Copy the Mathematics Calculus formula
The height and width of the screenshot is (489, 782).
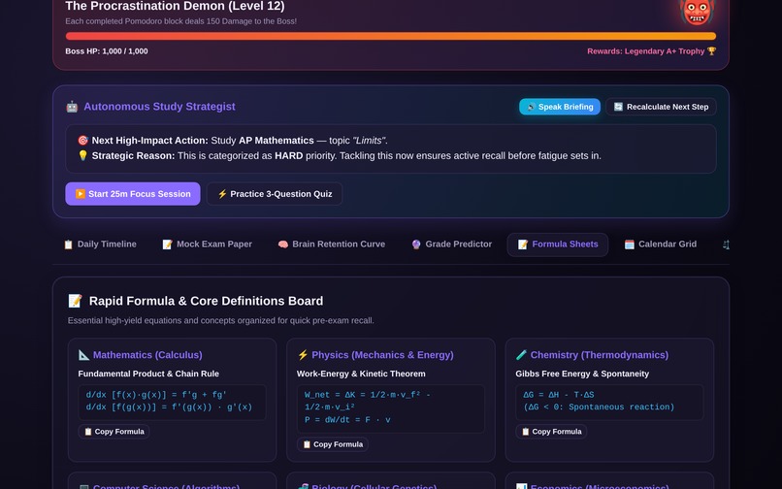[x=114, y=432]
